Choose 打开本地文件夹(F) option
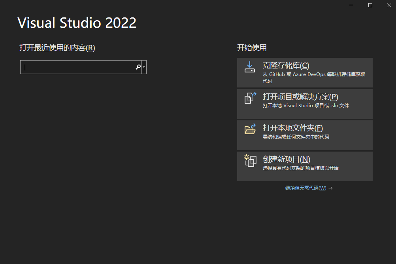Image resolution: width=396 pixels, height=264 pixels. (x=305, y=135)
